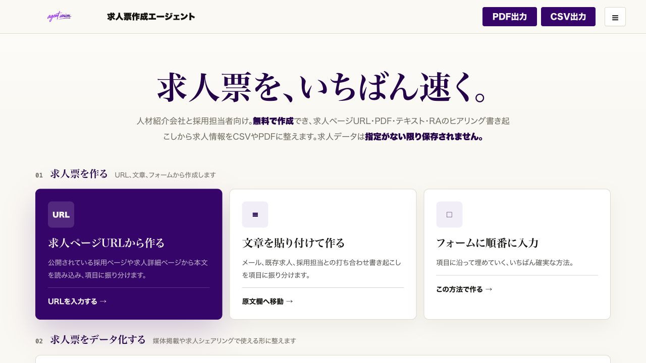
Task: Click the square form icon
Action: 449,214
